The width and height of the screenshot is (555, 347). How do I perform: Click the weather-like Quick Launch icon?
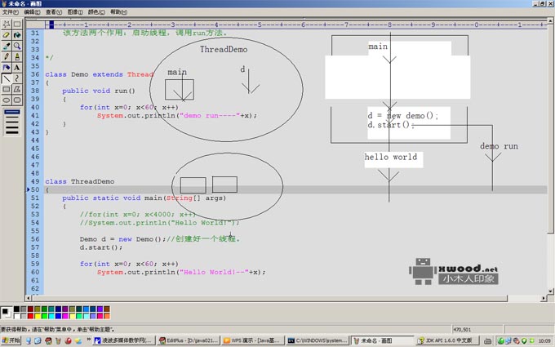78,341
